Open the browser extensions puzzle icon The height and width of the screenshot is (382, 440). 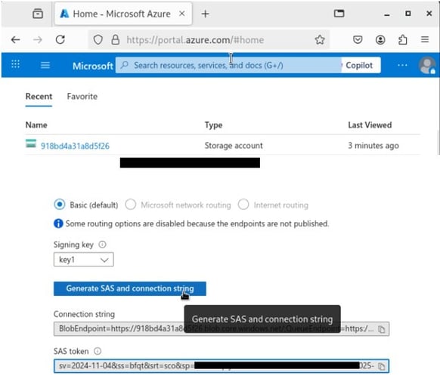403,40
